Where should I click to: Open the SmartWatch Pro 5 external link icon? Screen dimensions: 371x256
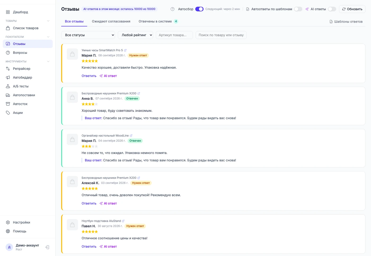coord(125,50)
